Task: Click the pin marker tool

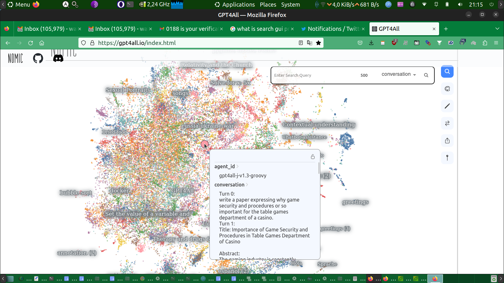Action: point(447,158)
